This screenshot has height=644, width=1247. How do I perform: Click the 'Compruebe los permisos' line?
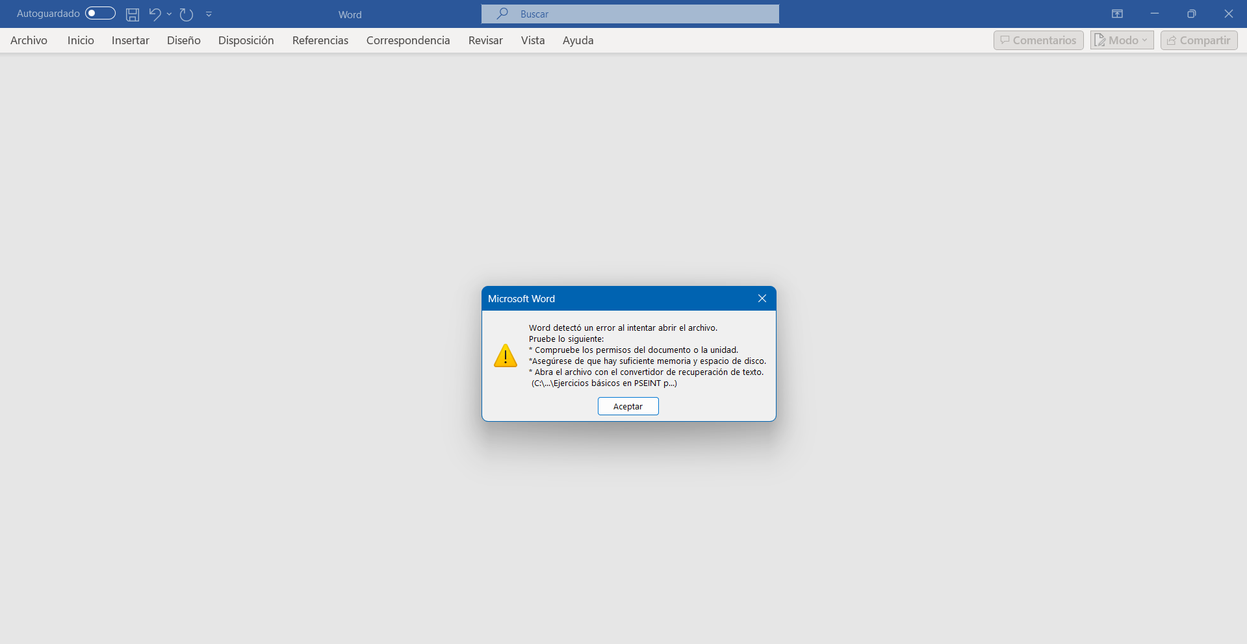click(634, 350)
